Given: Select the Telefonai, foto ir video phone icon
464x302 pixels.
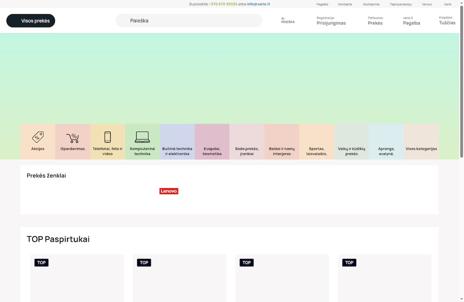Looking at the screenshot, I should tap(107, 137).
